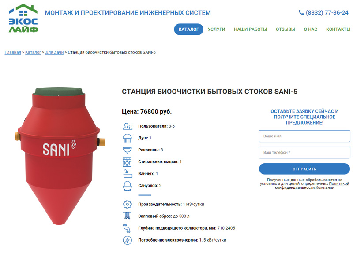Click the Экос Лайф house logo
The width and height of the screenshot is (353, 264).
[x=23, y=18]
